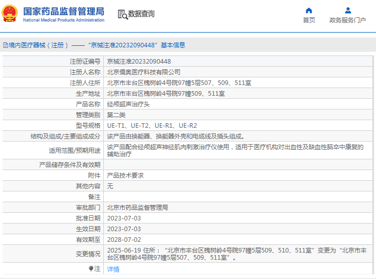Click the 2028-07-02 expiry date cell
Screen dimensions: 376x279
124,239
